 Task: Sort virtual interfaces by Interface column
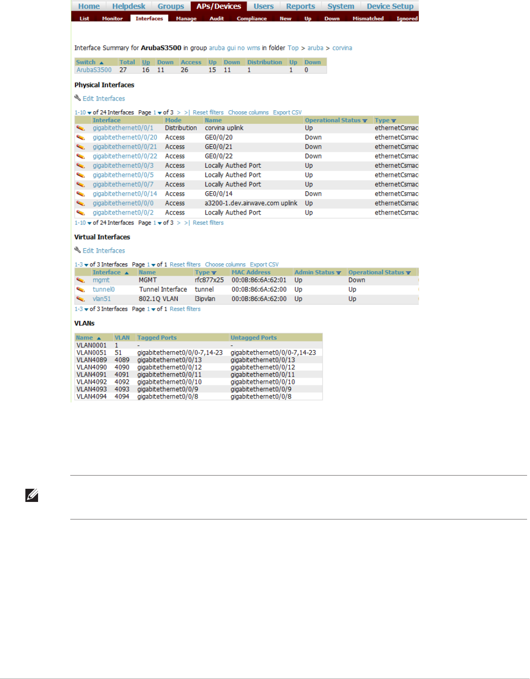click(x=110, y=273)
